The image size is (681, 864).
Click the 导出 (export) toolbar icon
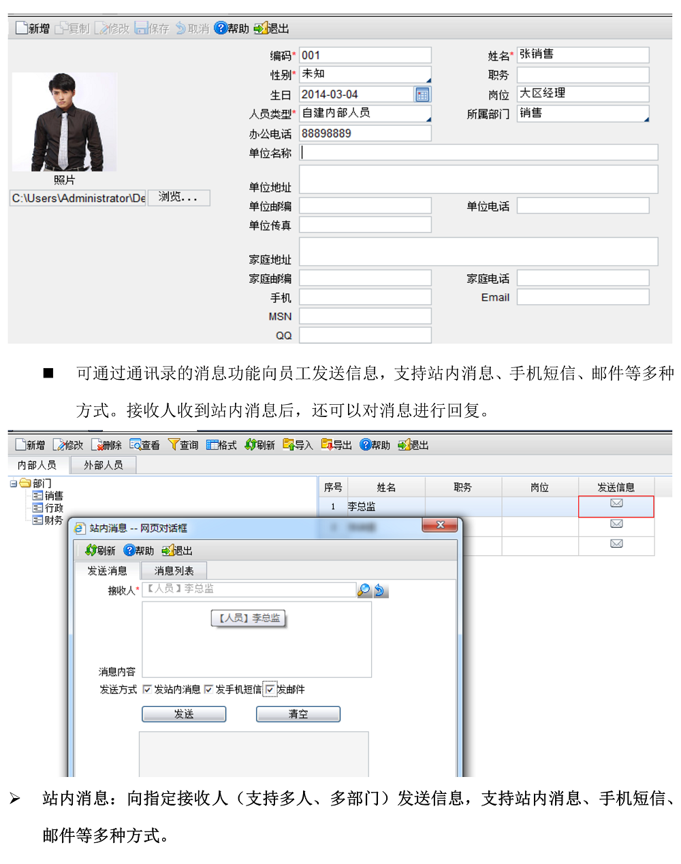pyautogui.click(x=327, y=445)
